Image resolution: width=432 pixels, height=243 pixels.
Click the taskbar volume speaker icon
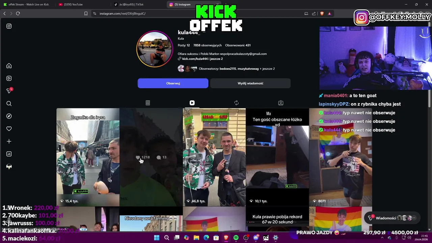tap(409, 238)
